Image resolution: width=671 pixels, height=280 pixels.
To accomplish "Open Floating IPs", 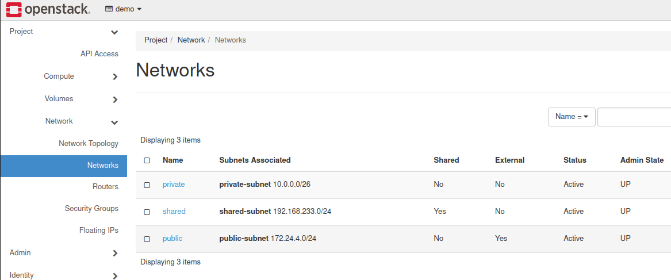I will click(99, 231).
